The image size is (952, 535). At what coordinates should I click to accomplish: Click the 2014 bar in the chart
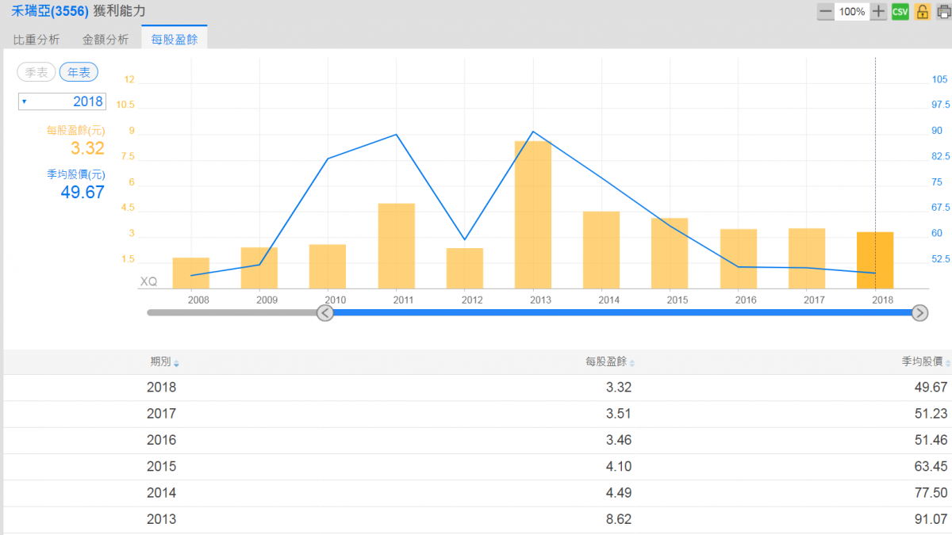tap(601, 250)
